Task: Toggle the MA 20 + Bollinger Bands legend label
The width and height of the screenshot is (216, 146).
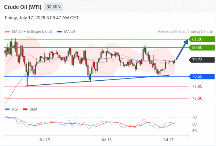Action: point(32,32)
